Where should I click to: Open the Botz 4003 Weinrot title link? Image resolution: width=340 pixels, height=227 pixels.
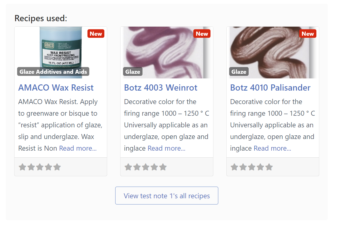point(161,88)
